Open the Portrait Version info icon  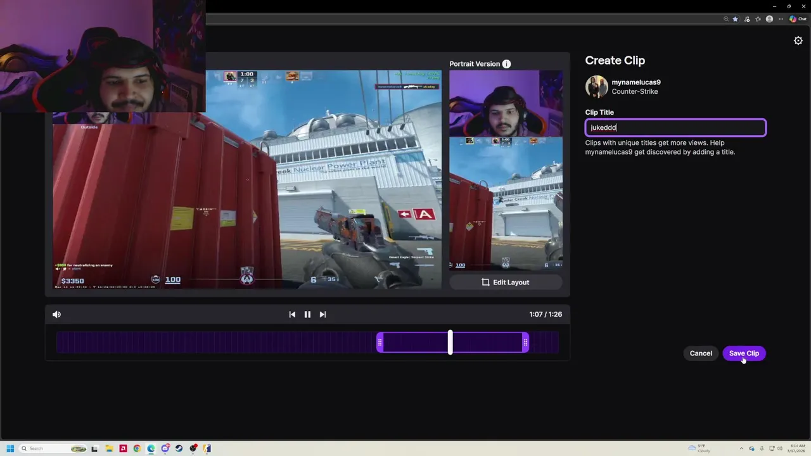point(506,64)
